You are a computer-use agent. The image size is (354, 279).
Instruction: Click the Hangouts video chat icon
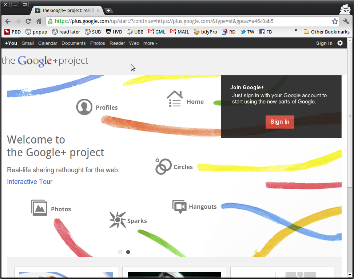pos(179,207)
